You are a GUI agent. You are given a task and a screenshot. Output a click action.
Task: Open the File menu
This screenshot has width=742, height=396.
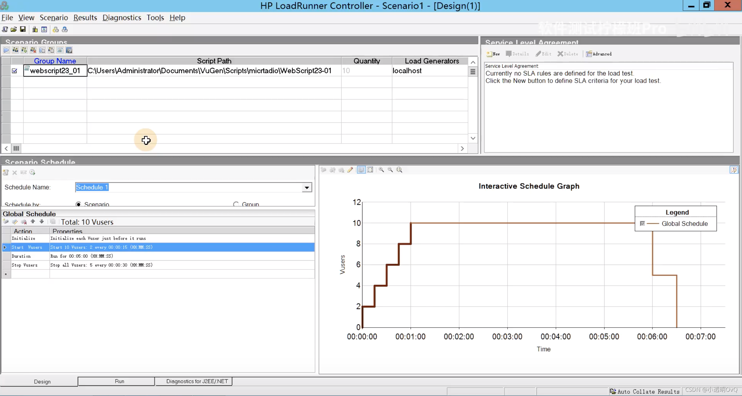(x=7, y=18)
